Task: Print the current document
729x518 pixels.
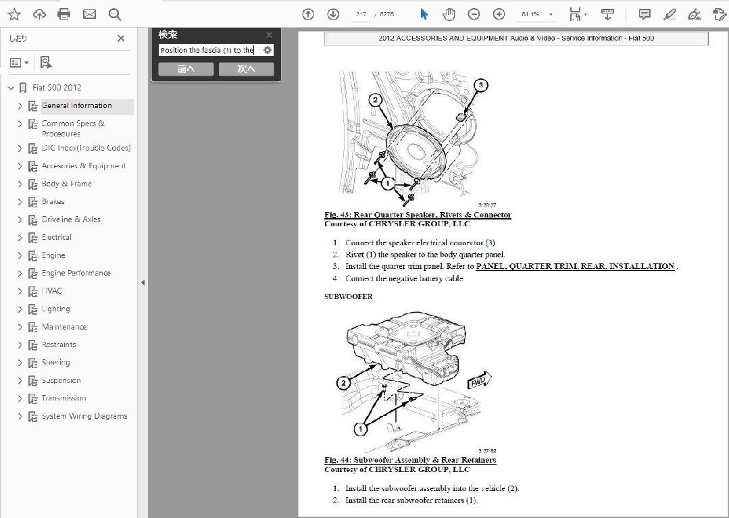Action: click(65, 14)
